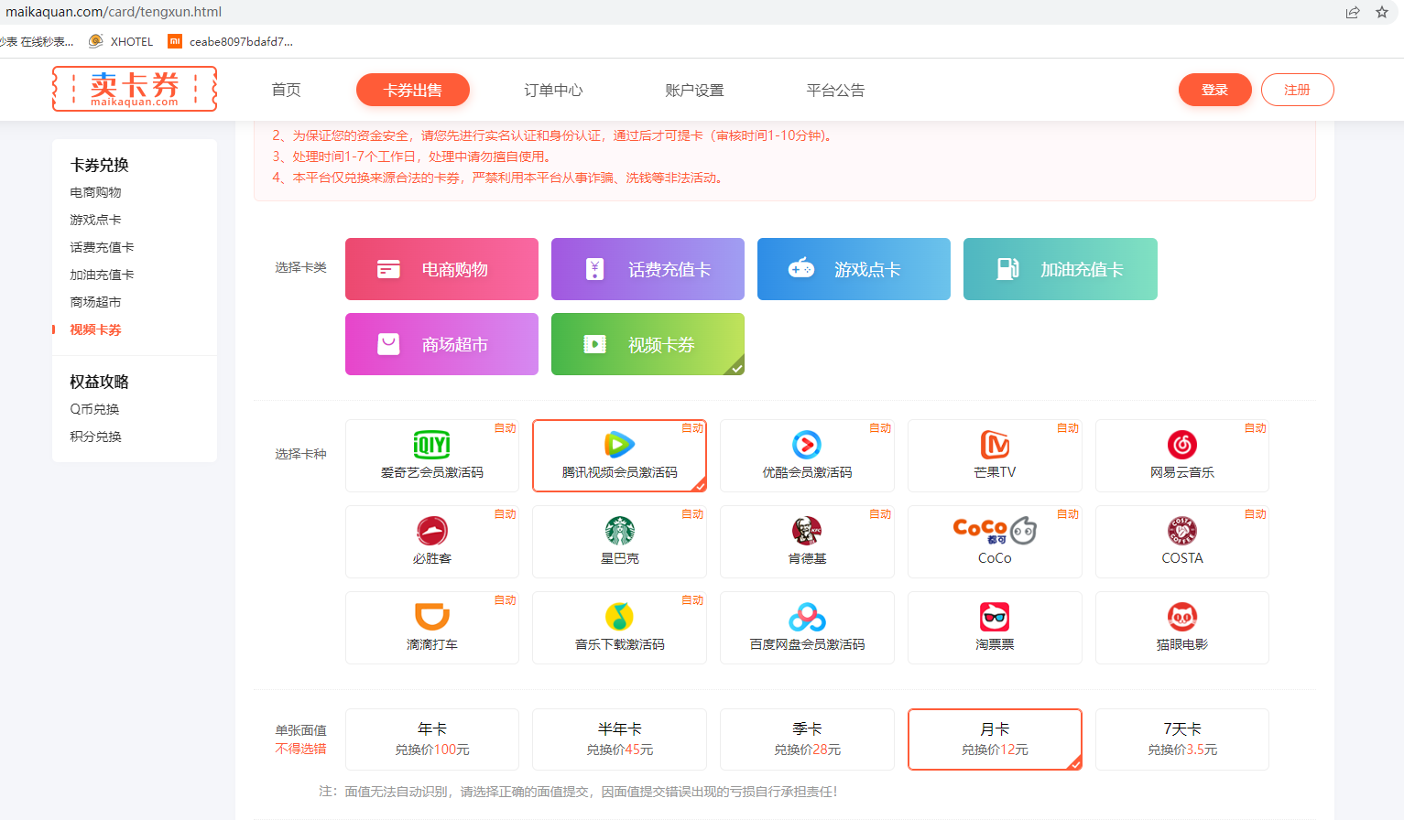Screen dimensions: 1404x820
Task: Click the 卖卡券 maikaquan.com logo
Action: coord(135,89)
